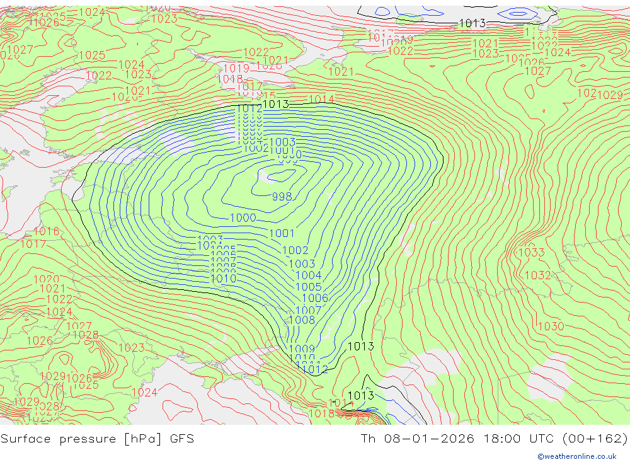Click the blue 1009 isobar label
This screenshot has width=630, height=462.
(302, 349)
